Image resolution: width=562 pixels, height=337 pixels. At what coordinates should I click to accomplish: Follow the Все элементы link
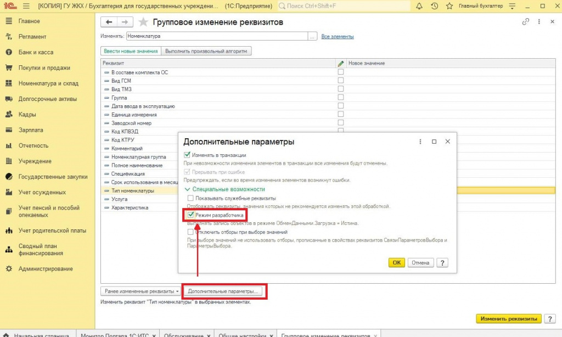337,37
